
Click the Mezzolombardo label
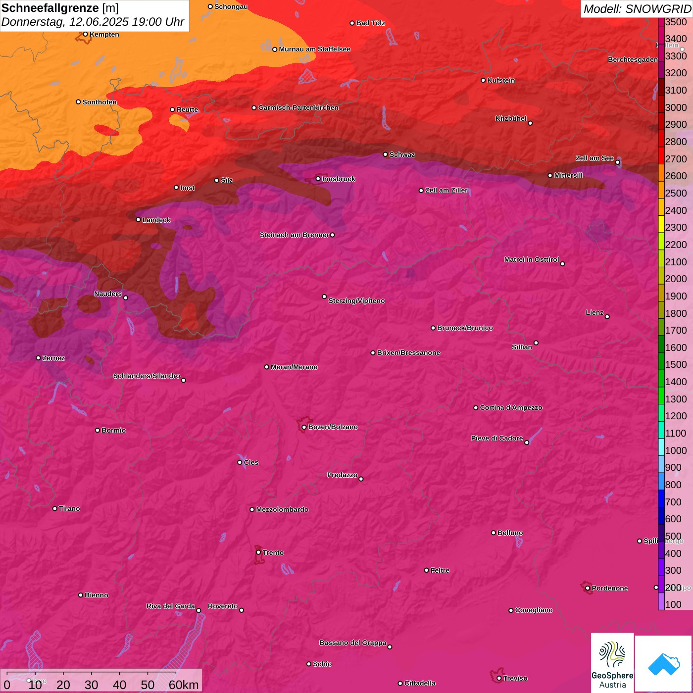tap(282, 509)
